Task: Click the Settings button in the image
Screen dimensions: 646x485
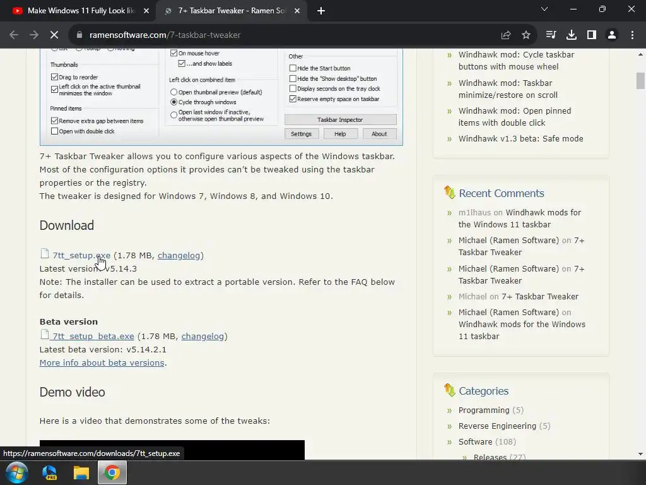Action: click(x=301, y=134)
